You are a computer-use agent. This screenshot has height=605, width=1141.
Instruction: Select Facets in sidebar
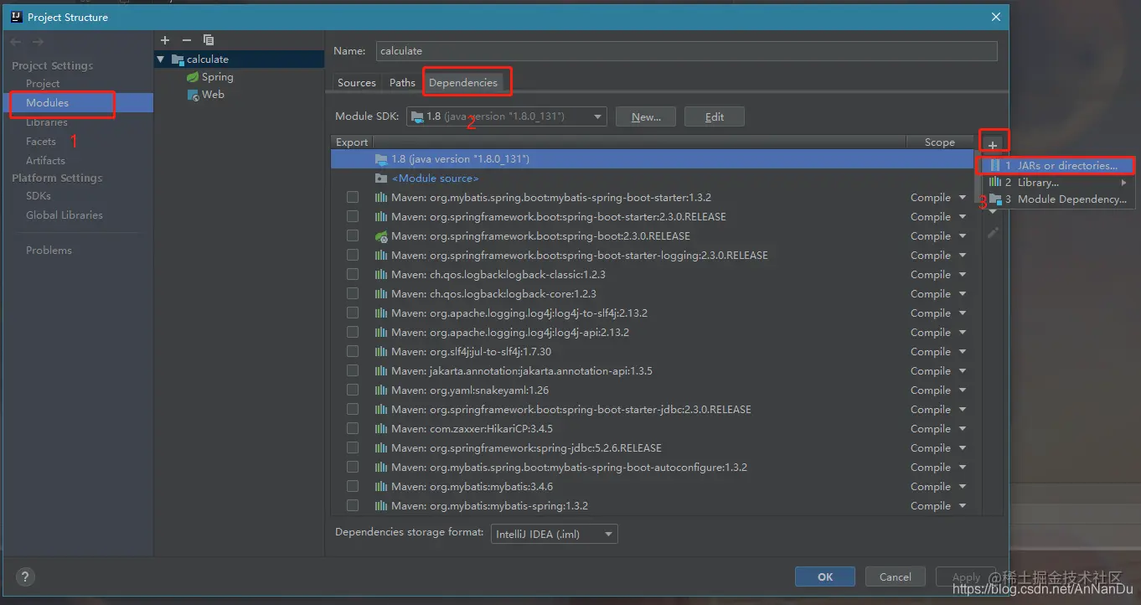click(41, 142)
